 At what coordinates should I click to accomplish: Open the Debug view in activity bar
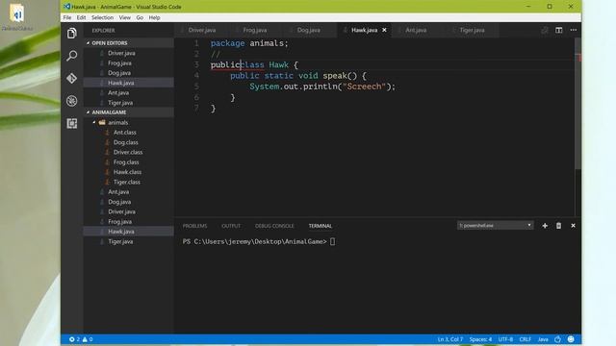pos(71,101)
